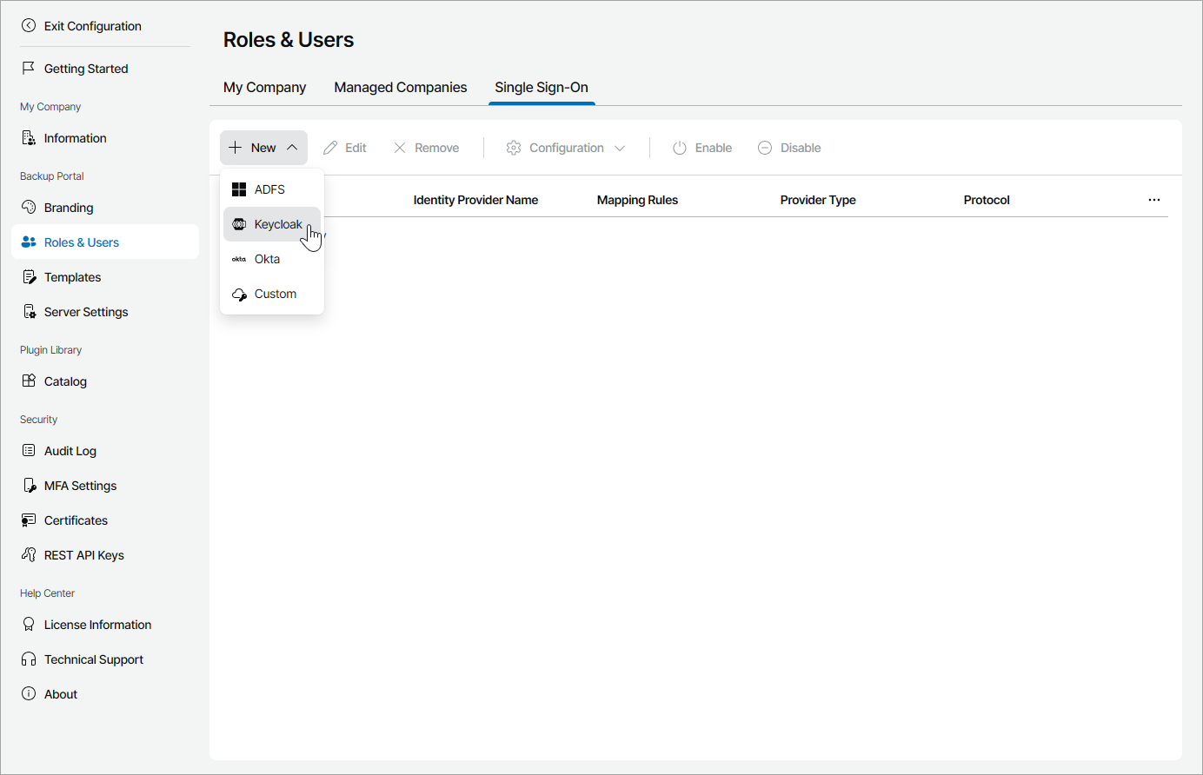1203x775 pixels.
Task: Select Keycloak from the New menu
Action: [277, 224]
